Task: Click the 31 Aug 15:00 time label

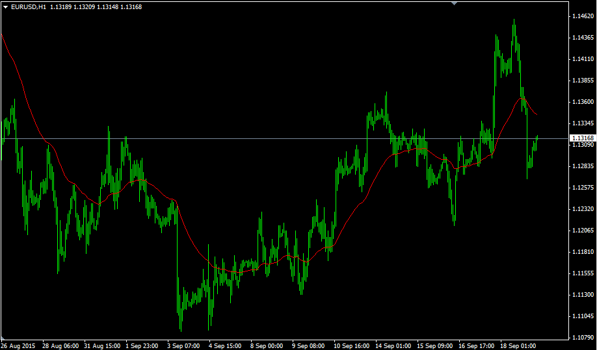Action: tap(102, 346)
